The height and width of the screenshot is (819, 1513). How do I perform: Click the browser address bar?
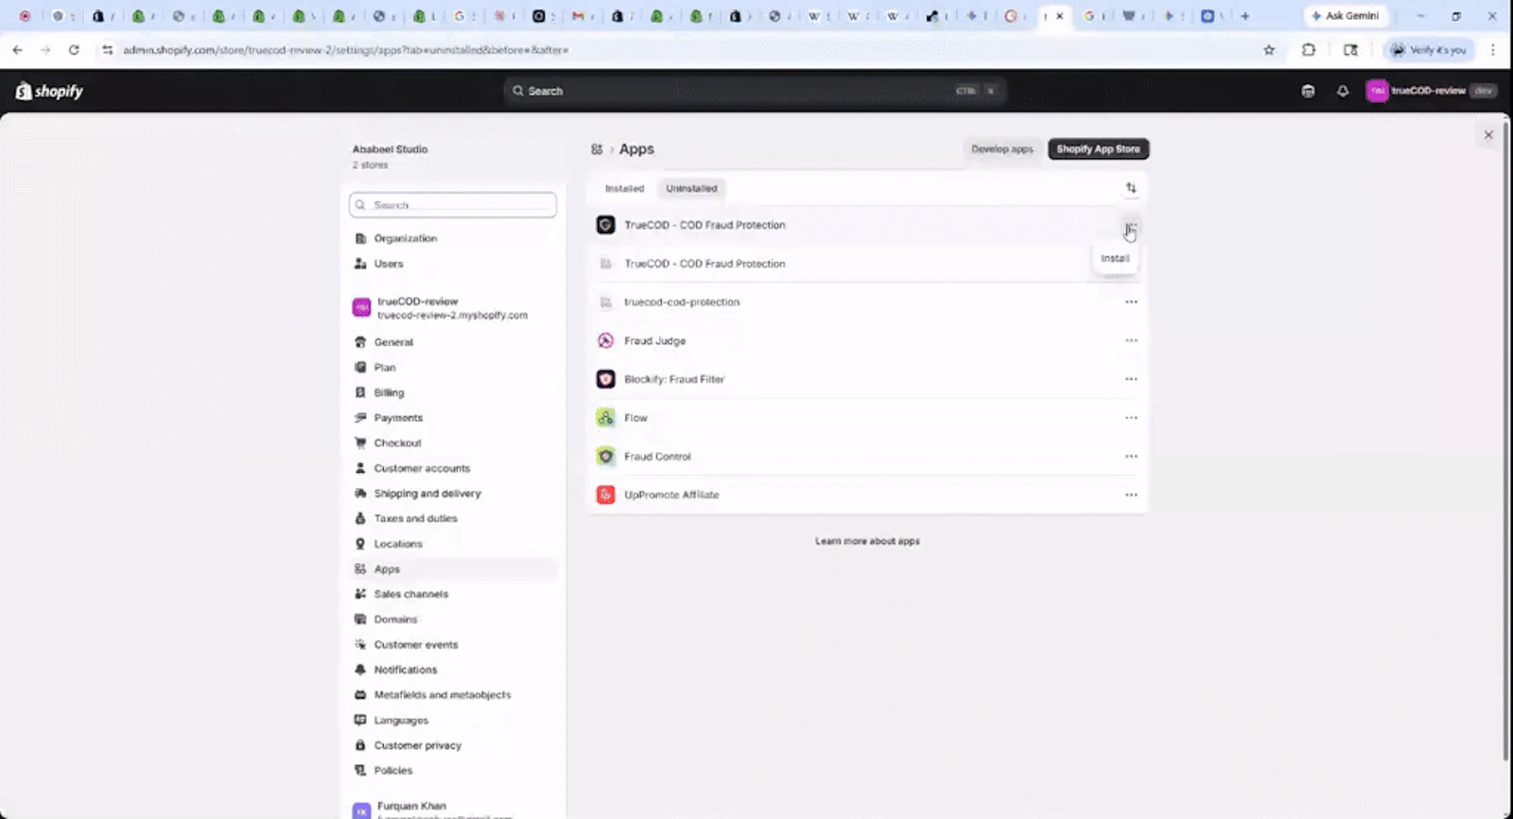(x=681, y=50)
